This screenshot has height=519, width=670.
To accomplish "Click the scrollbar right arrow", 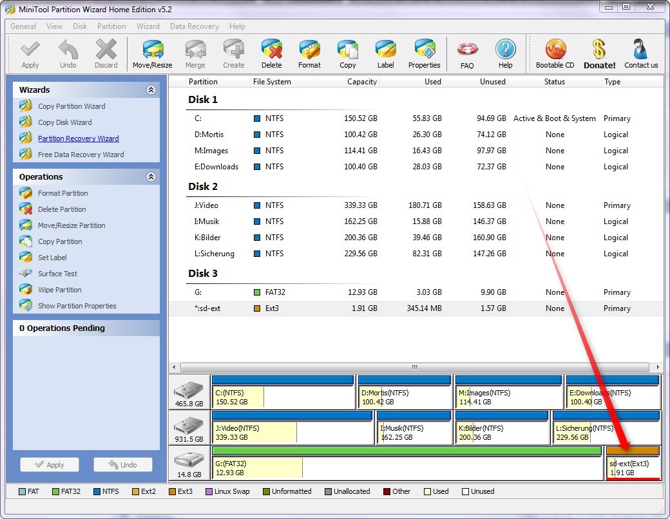I will [x=657, y=367].
